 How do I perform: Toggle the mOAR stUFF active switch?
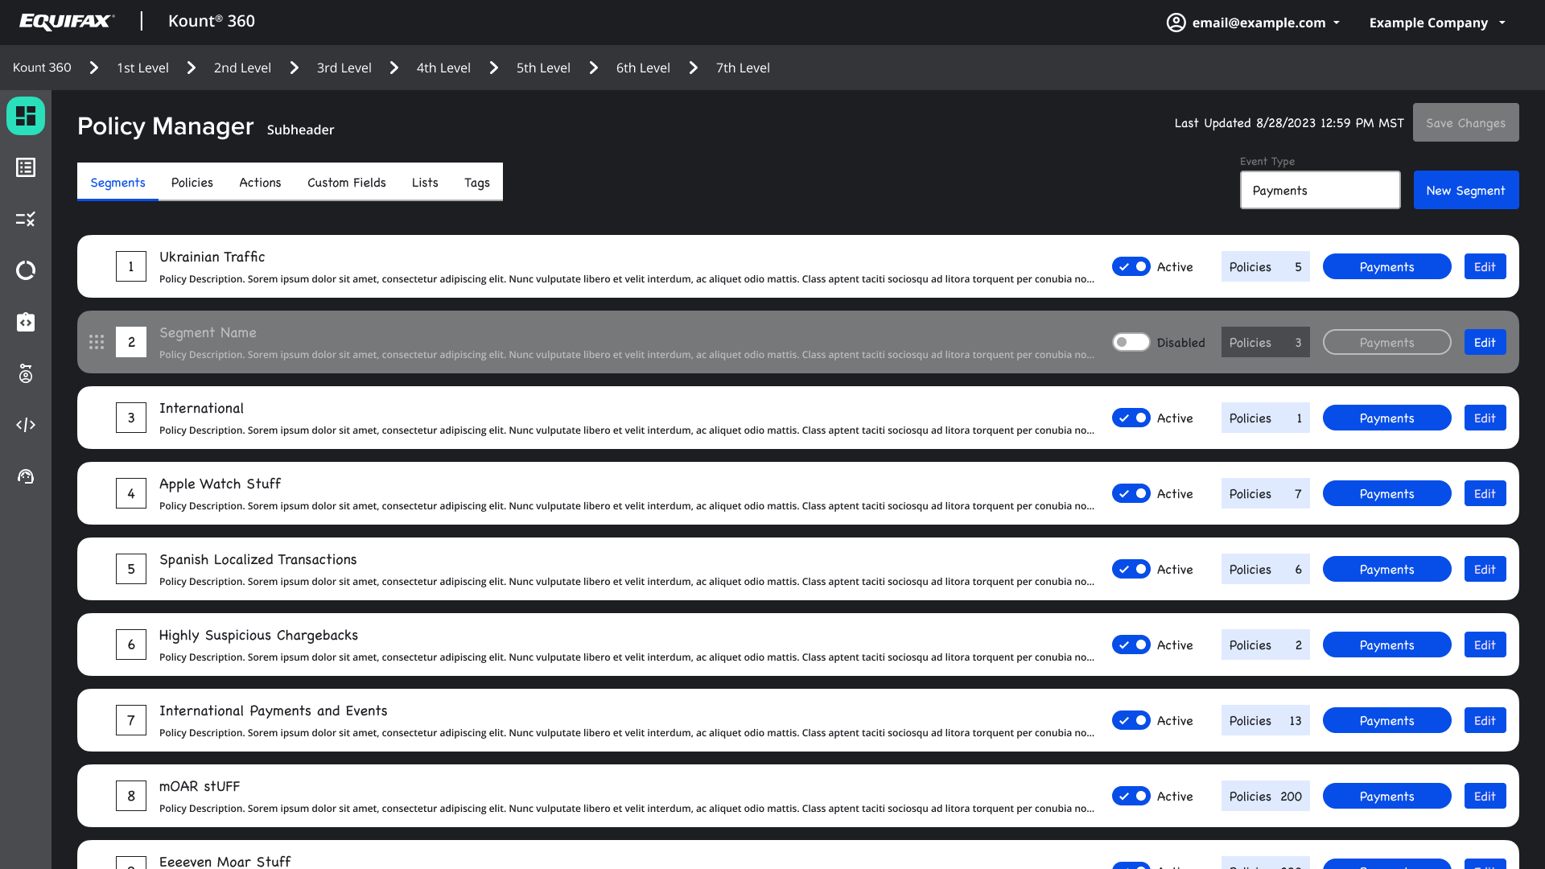pyautogui.click(x=1131, y=796)
